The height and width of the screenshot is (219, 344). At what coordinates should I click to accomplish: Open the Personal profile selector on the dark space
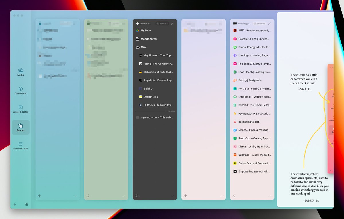(x=162, y=23)
